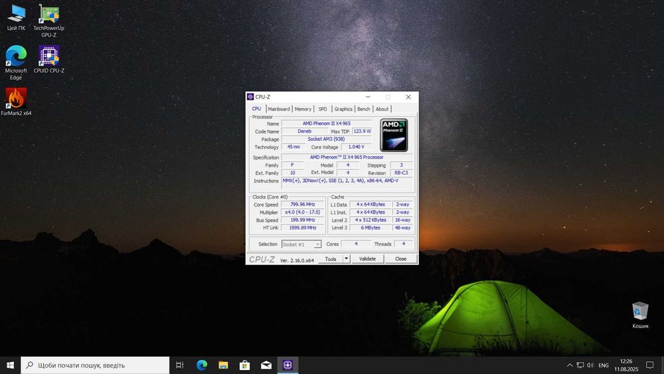Viewport: 664px width, 374px height.
Task: Minimize the CPU-Z window
Action: tap(368, 97)
